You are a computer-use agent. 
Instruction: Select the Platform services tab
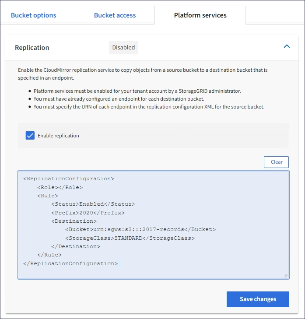pyautogui.click(x=200, y=15)
